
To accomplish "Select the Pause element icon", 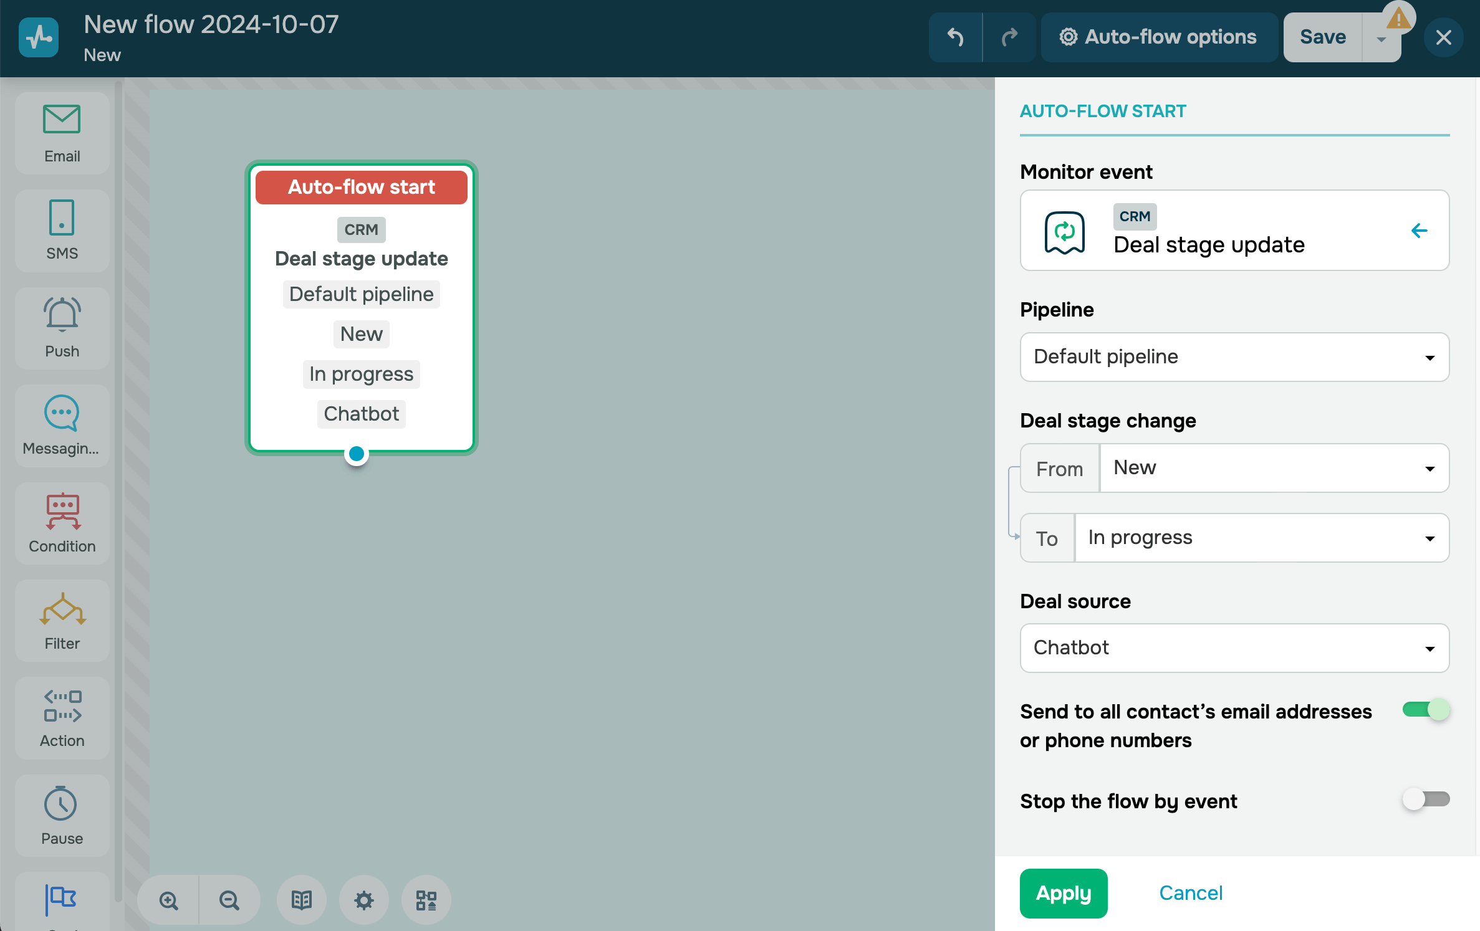I will [x=62, y=804].
